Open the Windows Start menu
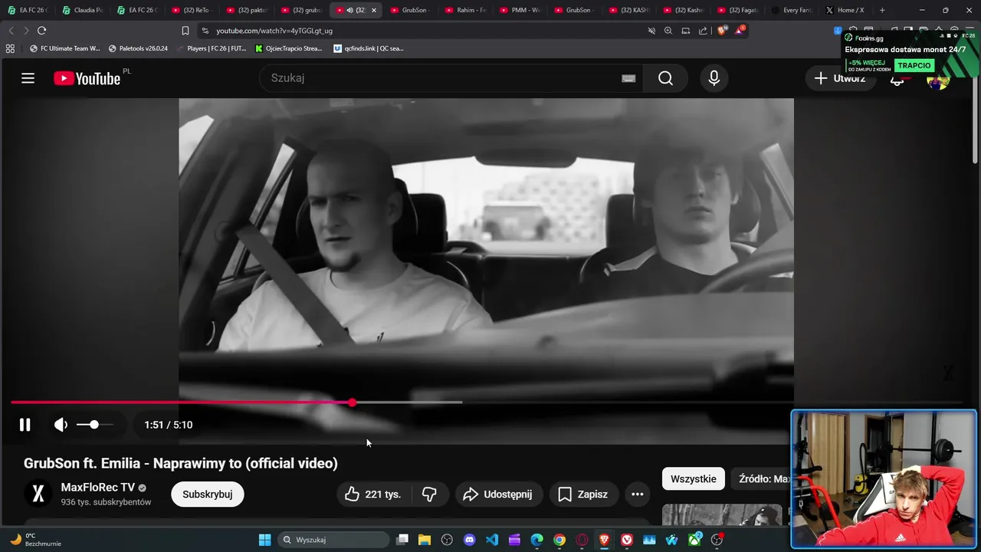981x552 pixels. [x=264, y=540]
